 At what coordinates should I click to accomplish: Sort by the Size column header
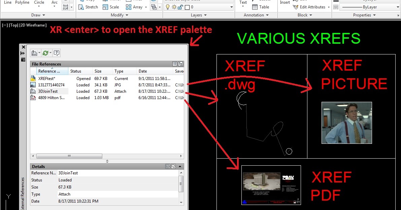click(102, 71)
